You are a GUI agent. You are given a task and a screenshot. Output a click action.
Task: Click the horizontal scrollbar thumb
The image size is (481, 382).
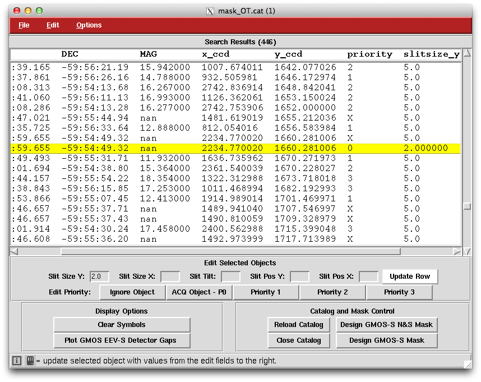point(230,252)
